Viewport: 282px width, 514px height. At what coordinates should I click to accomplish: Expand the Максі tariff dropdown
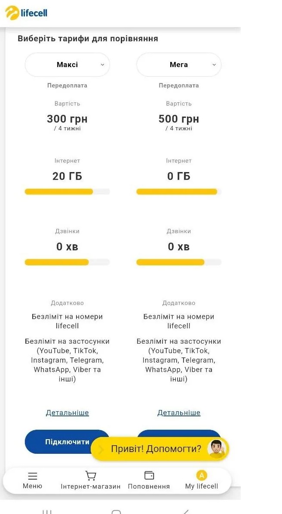pos(67,65)
